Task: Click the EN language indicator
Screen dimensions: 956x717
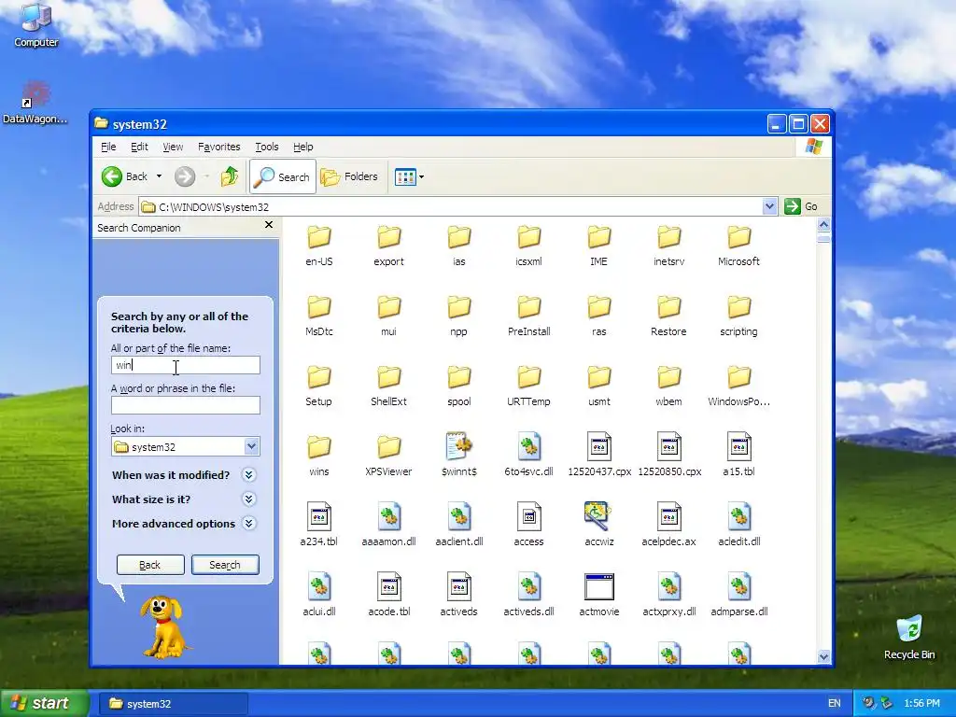Action: click(834, 704)
